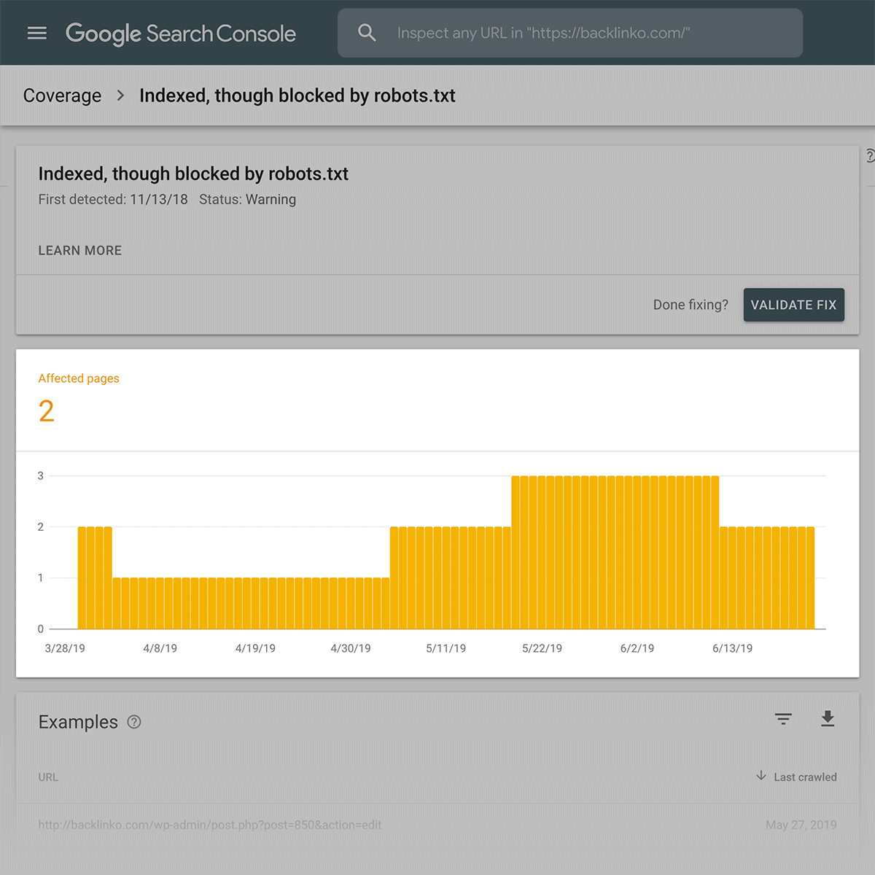Click the Google Search Console logo
Viewport: 875px width, 875px height.
[x=180, y=33]
